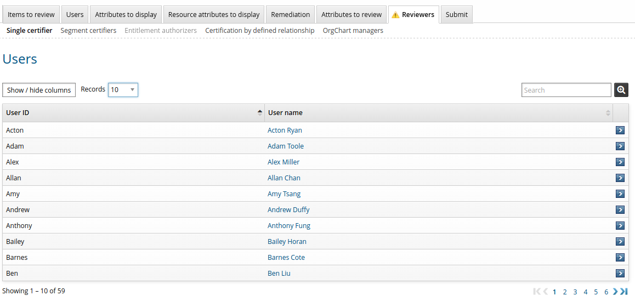Sort by User ID column header

click(133, 113)
